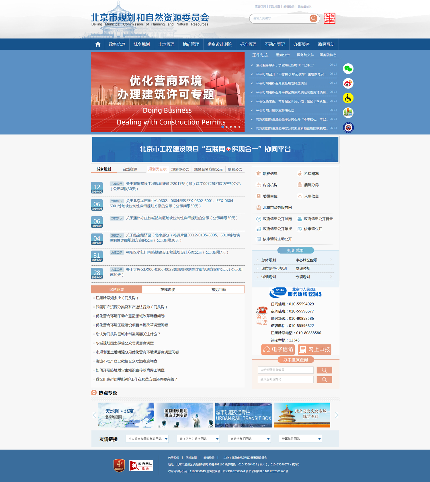Open the WeChat floating icon
430x482 pixels.
point(348,69)
